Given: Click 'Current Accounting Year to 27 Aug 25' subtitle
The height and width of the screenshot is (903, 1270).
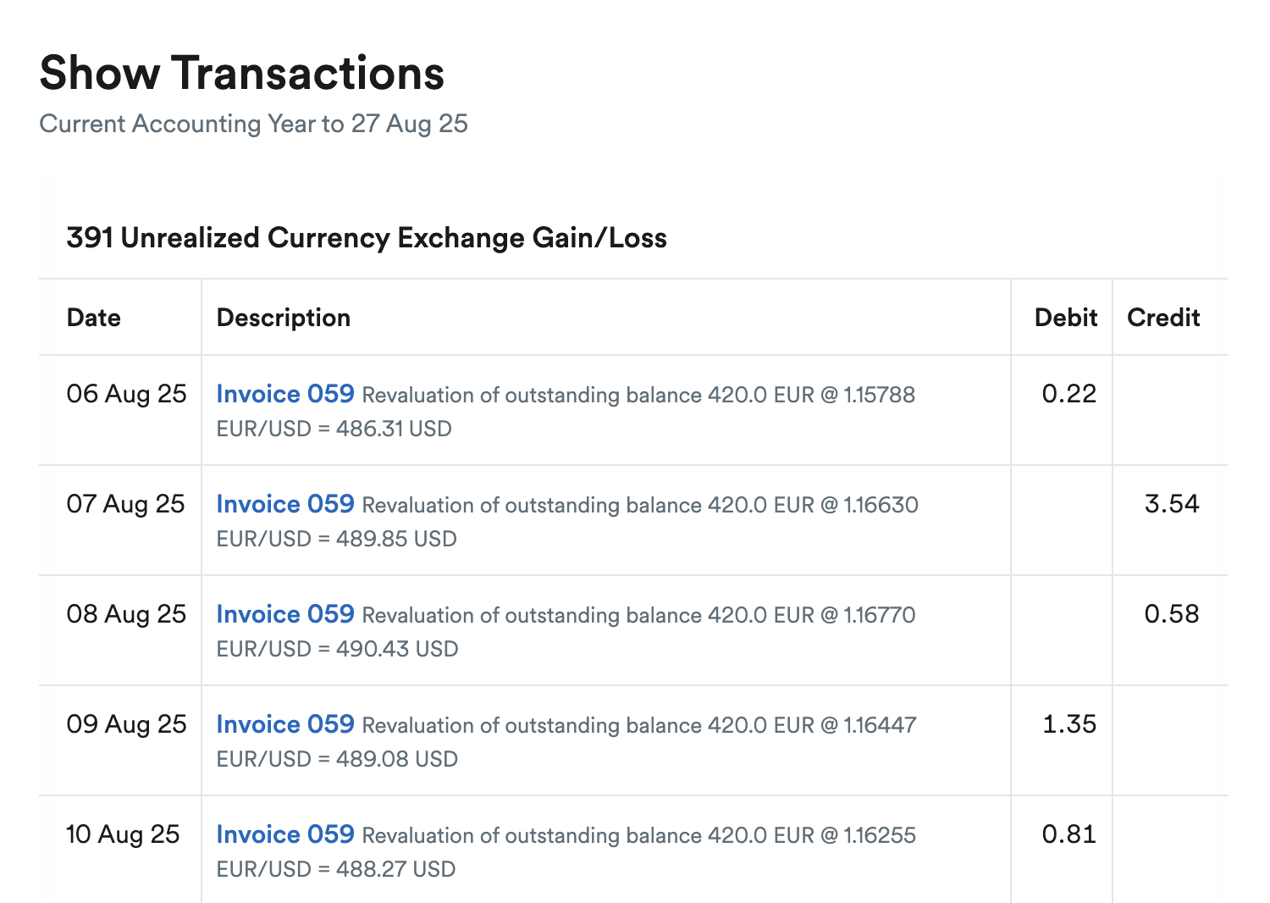Looking at the screenshot, I should [x=254, y=124].
